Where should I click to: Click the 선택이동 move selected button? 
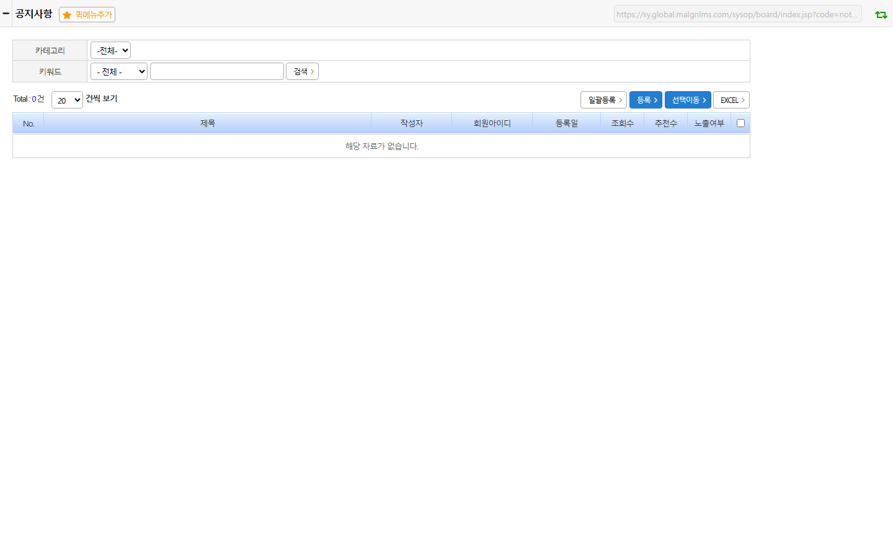[x=688, y=100]
